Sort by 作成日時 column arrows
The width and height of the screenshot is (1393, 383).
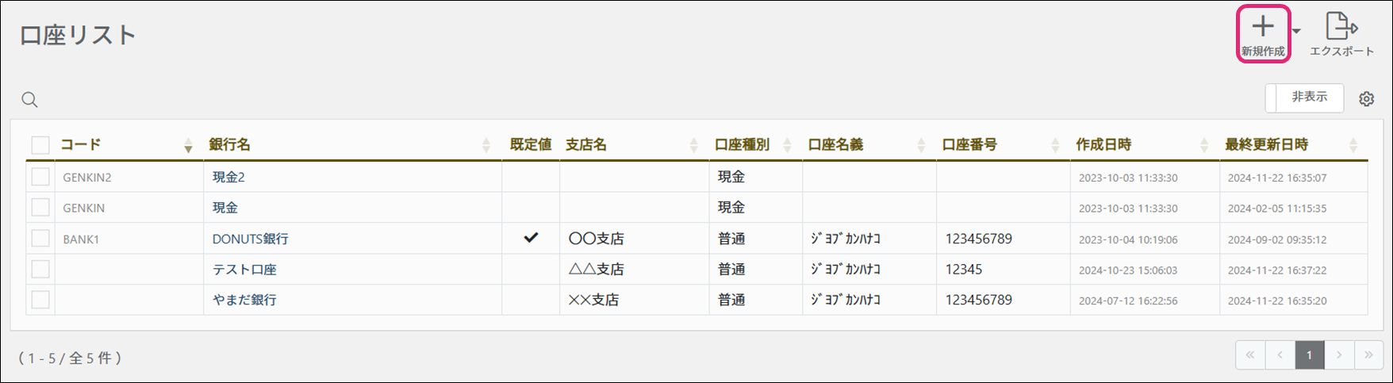coord(1204,145)
